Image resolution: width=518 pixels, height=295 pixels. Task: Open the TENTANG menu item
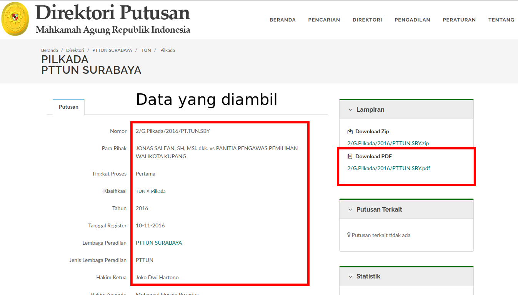(501, 20)
